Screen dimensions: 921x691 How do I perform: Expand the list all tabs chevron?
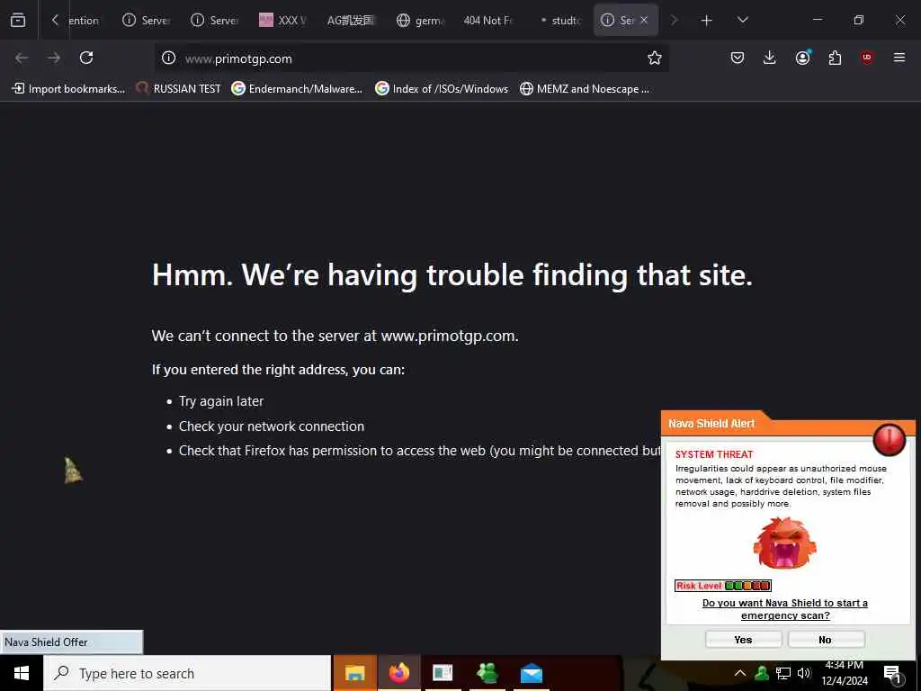click(x=742, y=20)
